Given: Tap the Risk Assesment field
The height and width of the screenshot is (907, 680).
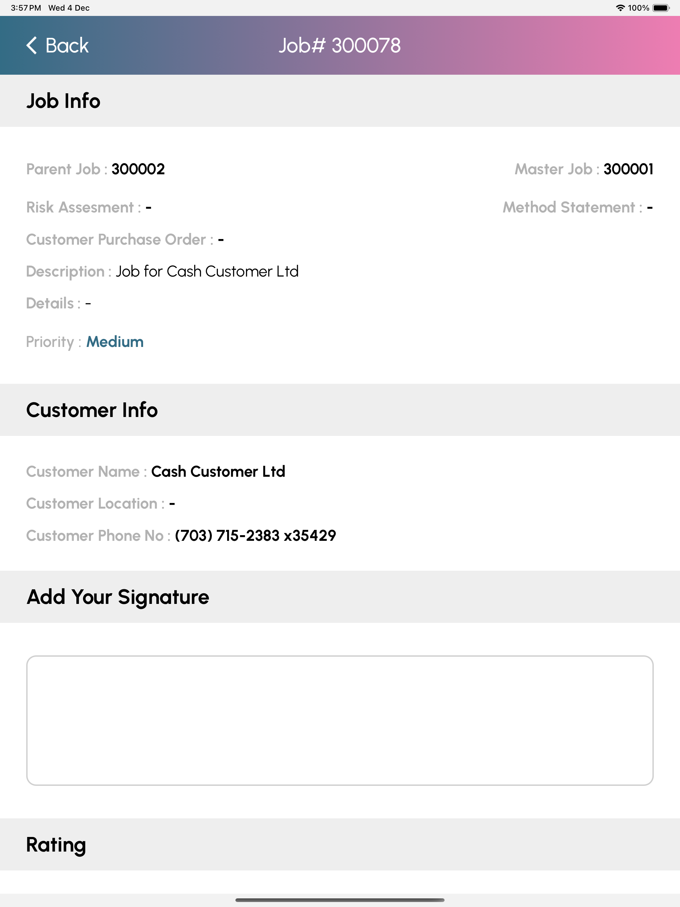Looking at the screenshot, I should point(89,207).
